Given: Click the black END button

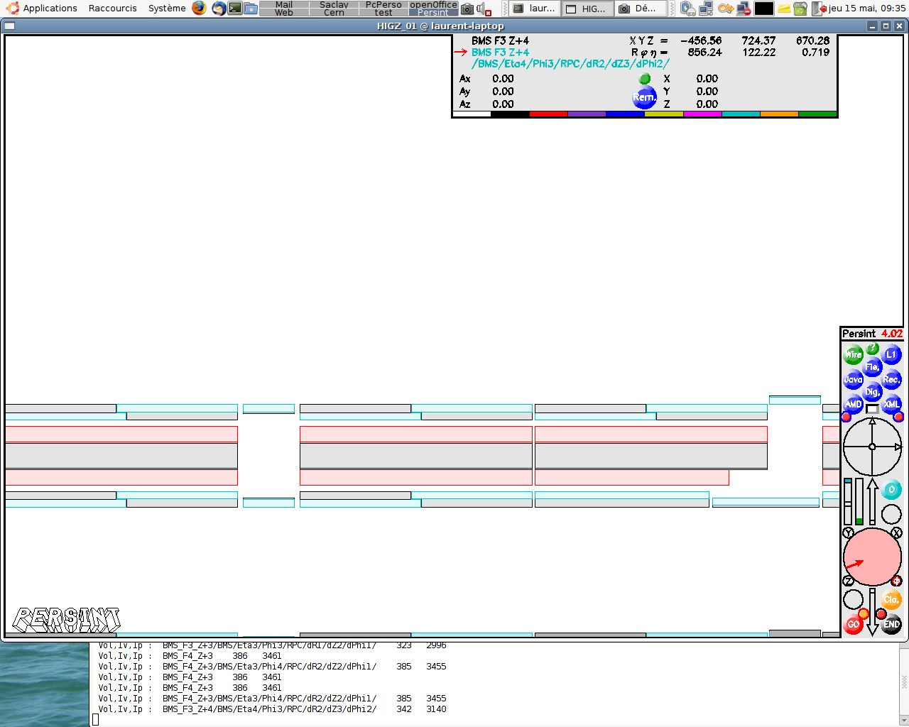Looking at the screenshot, I should coord(891,625).
